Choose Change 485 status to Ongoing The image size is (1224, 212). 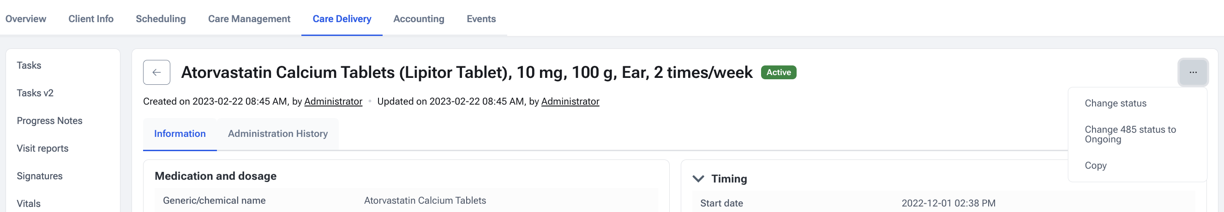[1130, 134]
